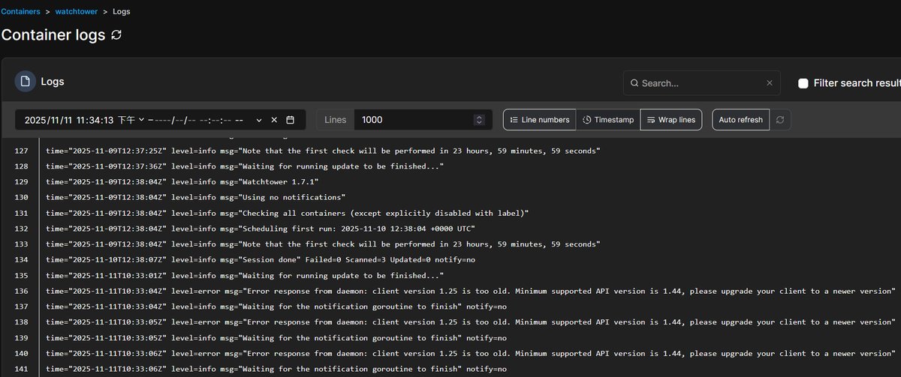Expand the start time dropdown chevron
Viewport: 901px width, 377px height.
(x=141, y=120)
